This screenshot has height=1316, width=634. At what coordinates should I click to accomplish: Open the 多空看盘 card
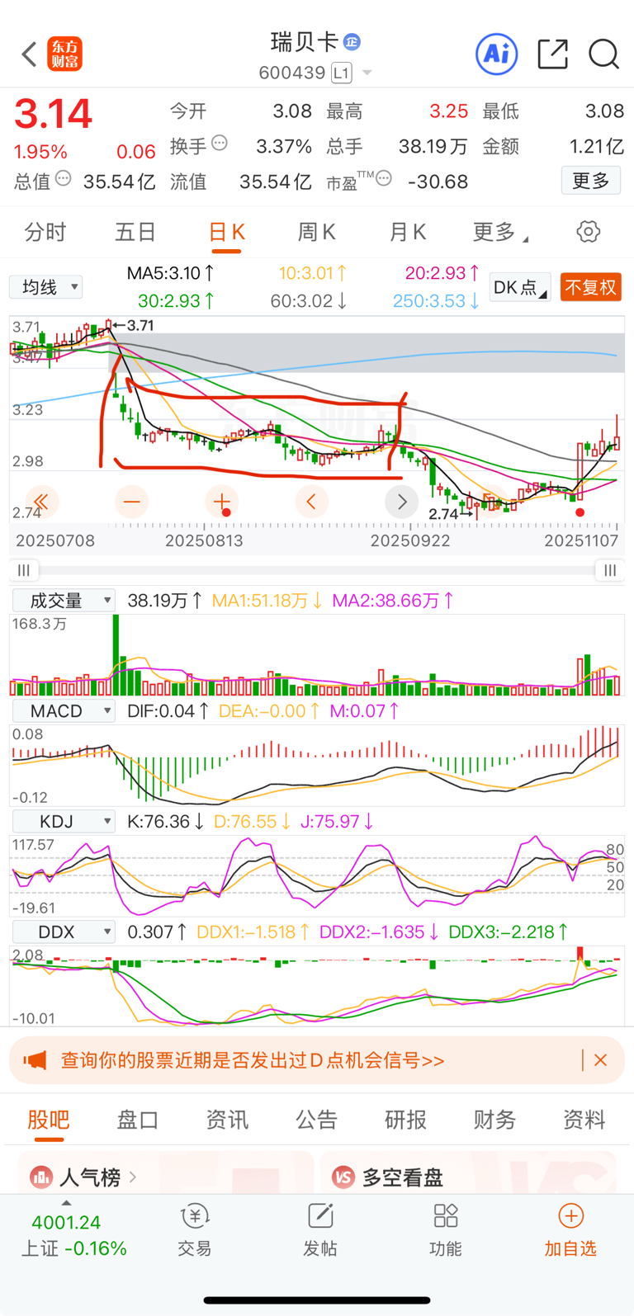coord(468,1174)
